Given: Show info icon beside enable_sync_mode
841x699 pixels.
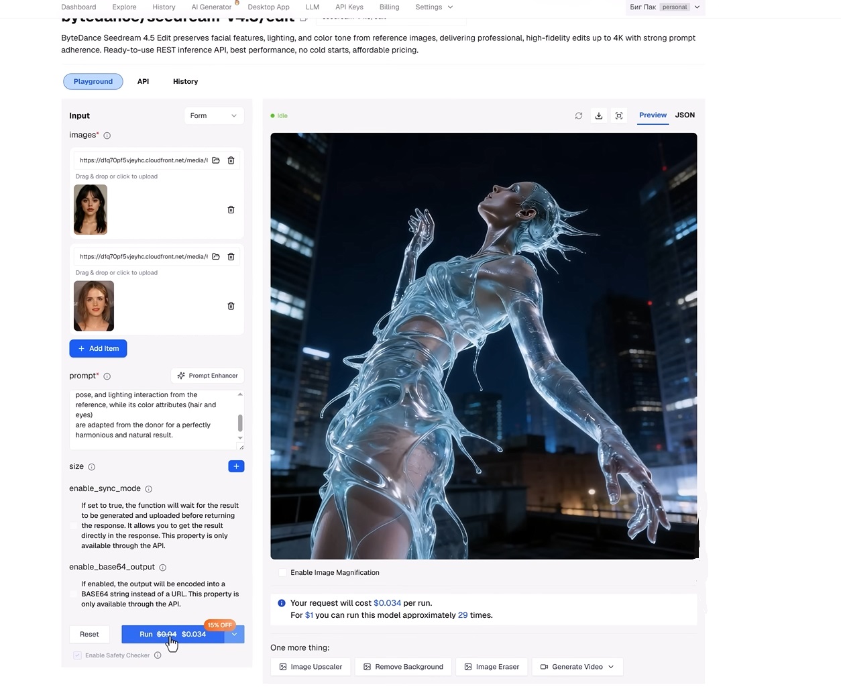Looking at the screenshot, I should pos(149,489).
